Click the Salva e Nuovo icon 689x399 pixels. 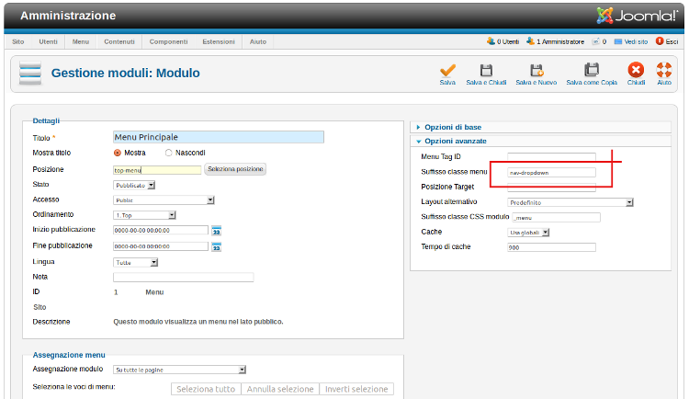click(536, 71)
